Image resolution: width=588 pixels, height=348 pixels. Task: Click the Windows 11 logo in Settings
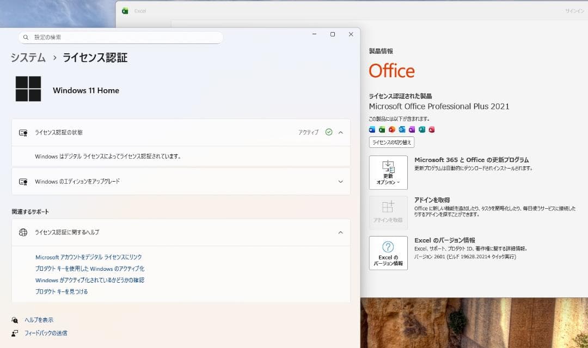[x=28, y=89]
